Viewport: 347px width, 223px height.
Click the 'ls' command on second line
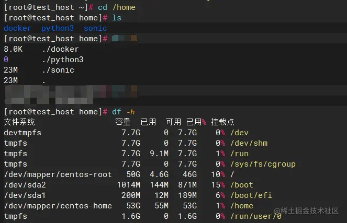tap(117, 18)
